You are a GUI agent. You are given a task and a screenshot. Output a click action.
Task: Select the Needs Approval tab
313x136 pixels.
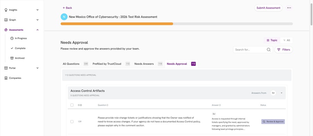pos(181,64)
